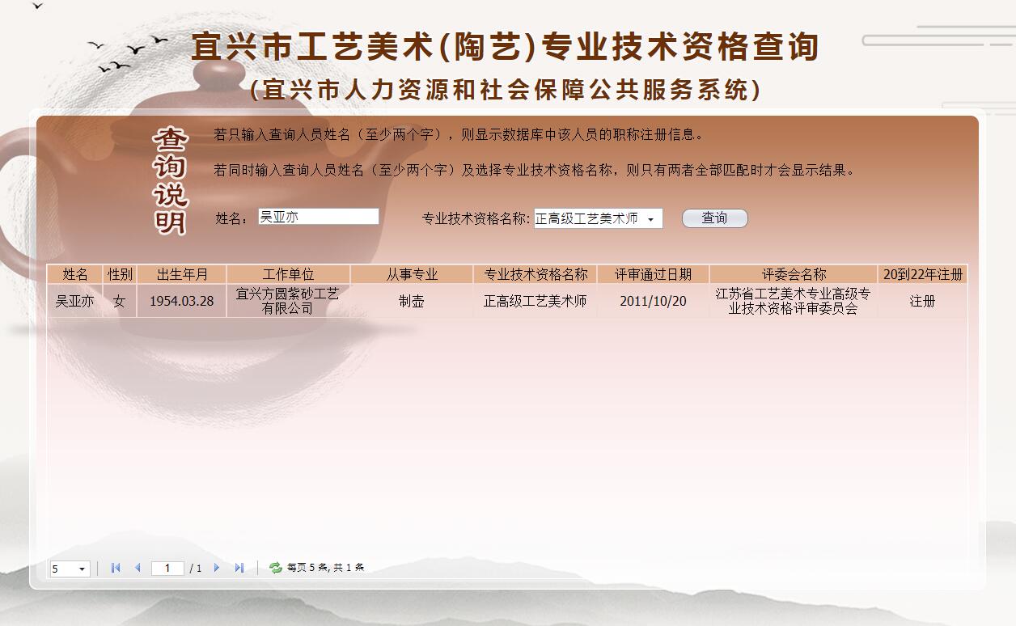Screen dimensions: 1016x626
Task: Click inside the 姓名 name input field
Action: [318, 216]
